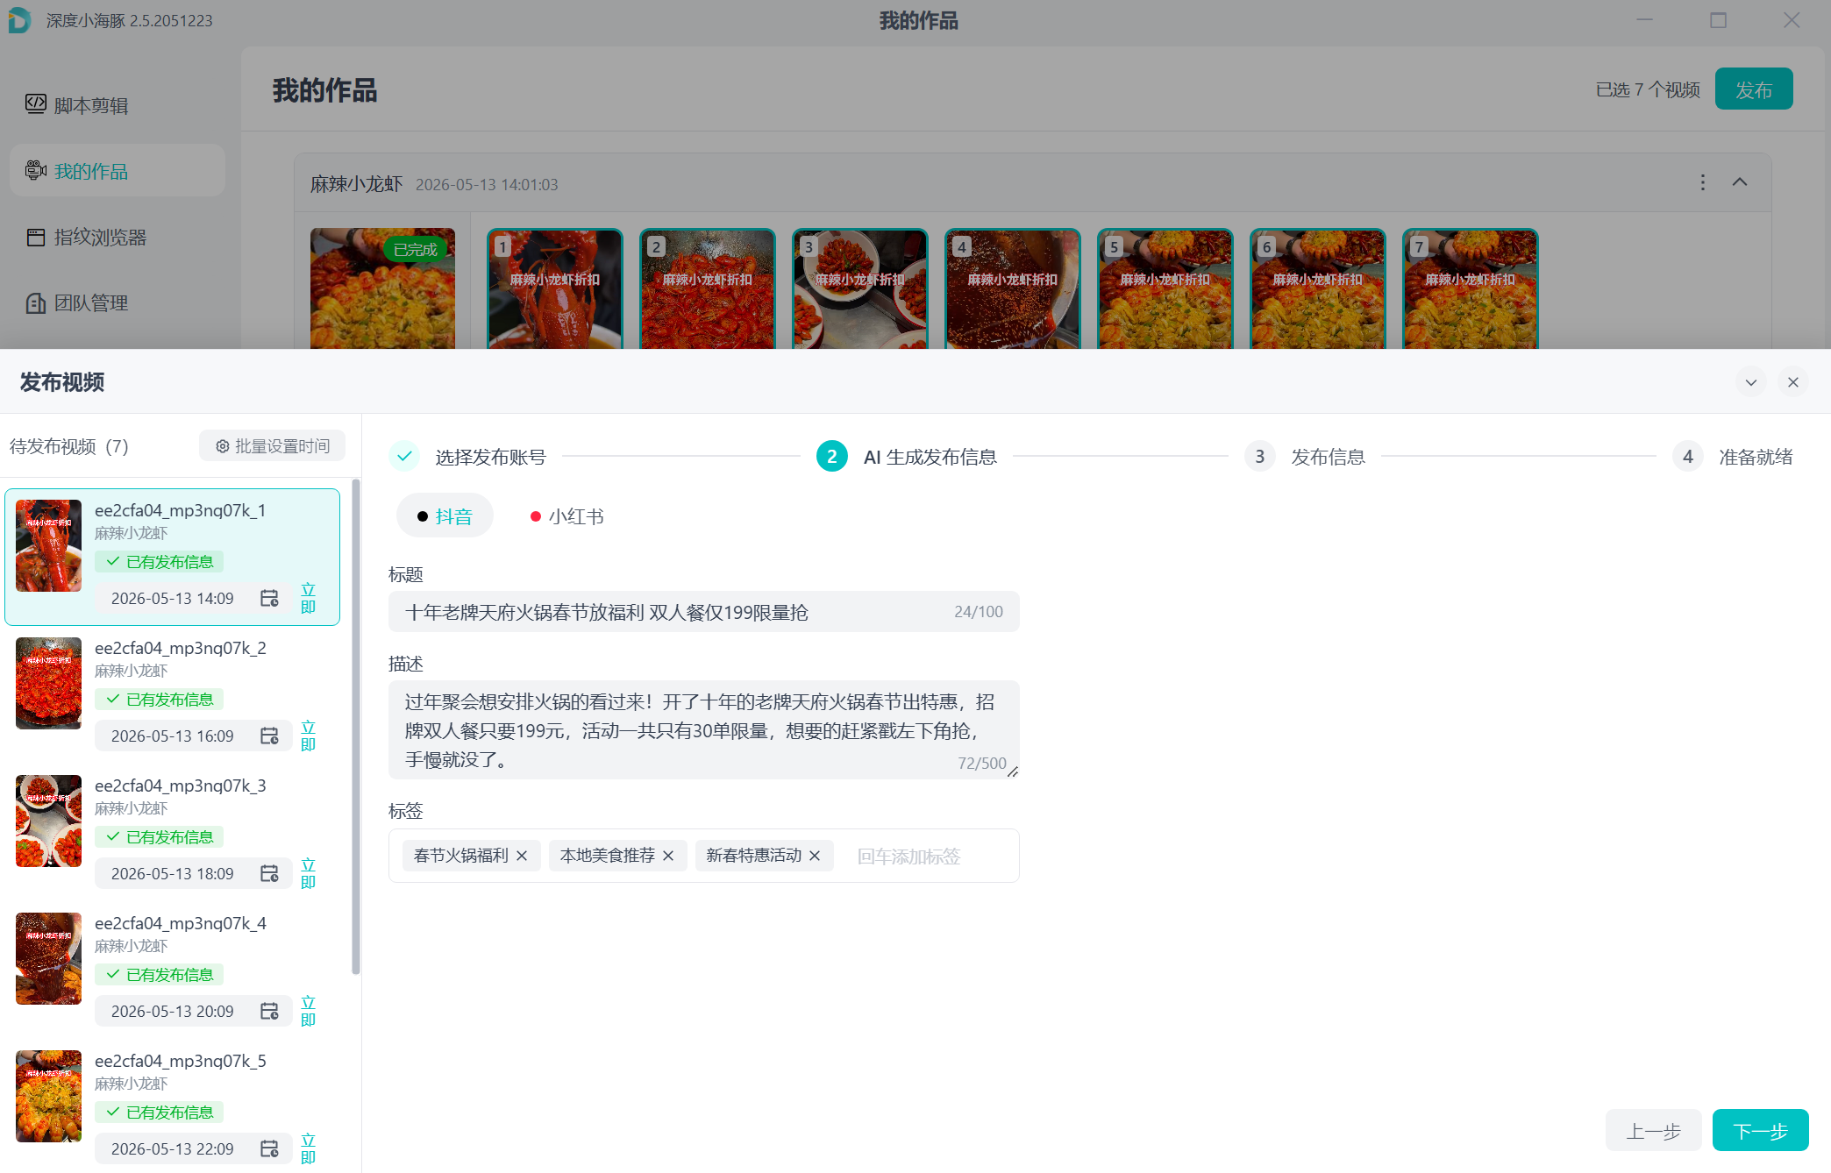Click the thumbnail of video mp3nq07k_4
This screenshot has width=1831, height=1173.
[x=48, y=958]
